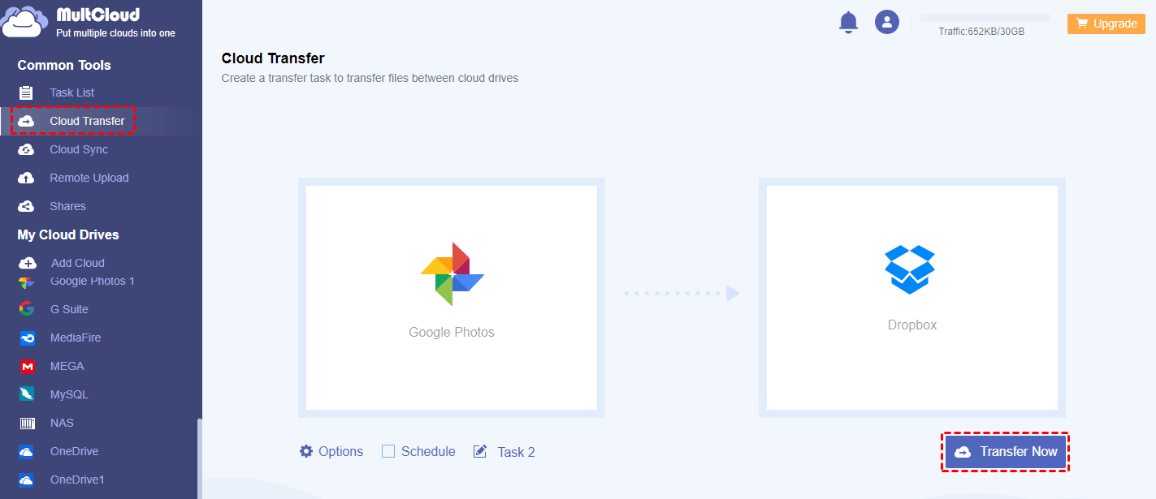Image resolution: width=1156 pixels, height=499 pixels.
Task: Click the OneDrive1 cloud icon
Action: click(x=27, y=480)
